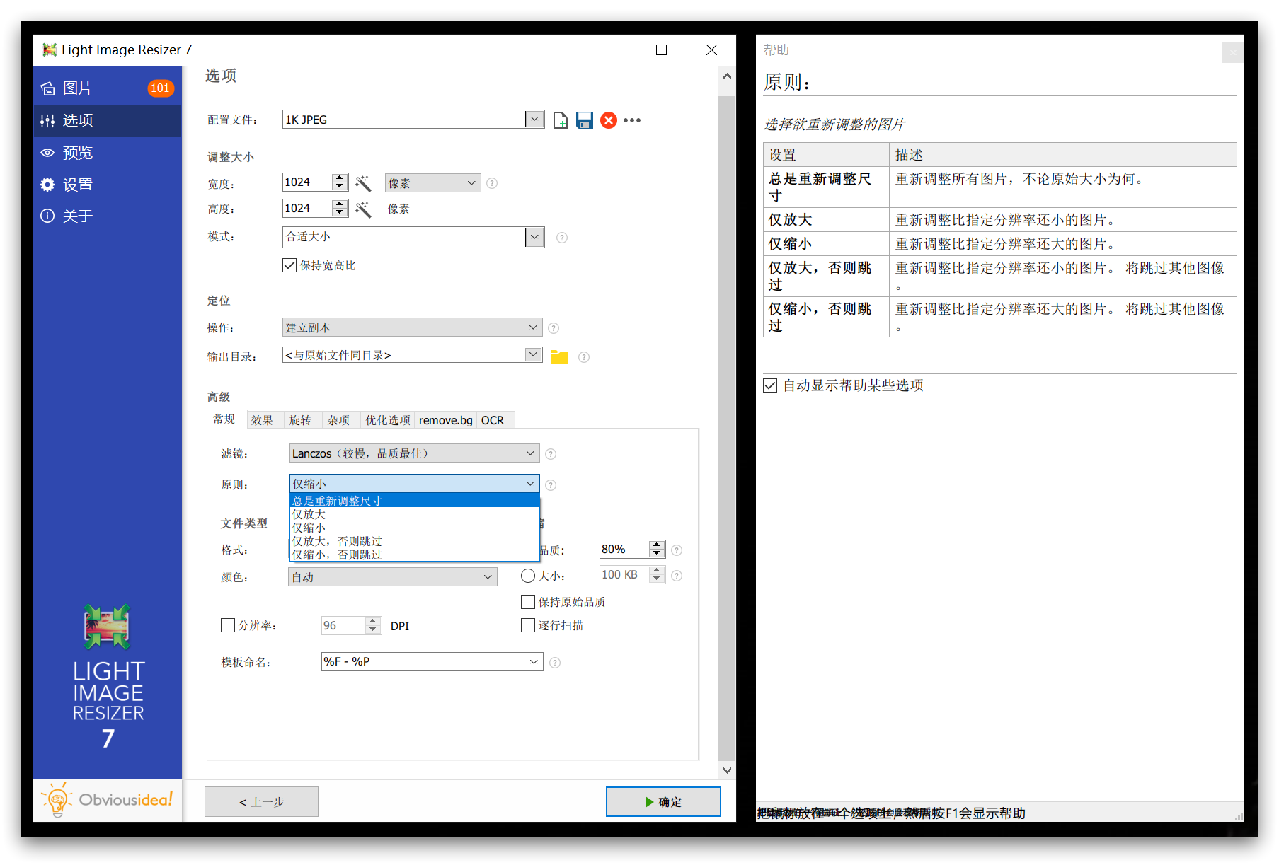Click the 模板命名 input field
Viewport: 1279px width, 865px height.
[425, 662]
